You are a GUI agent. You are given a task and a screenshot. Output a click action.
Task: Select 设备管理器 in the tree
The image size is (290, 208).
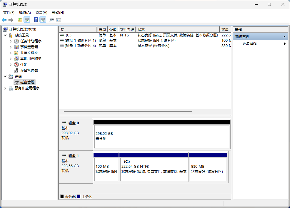click(29, 71)
